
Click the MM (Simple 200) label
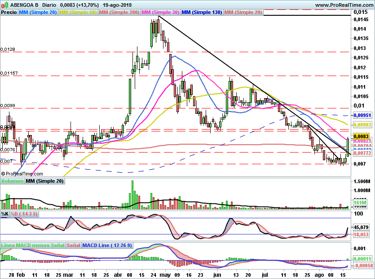[x=119, y=12]
